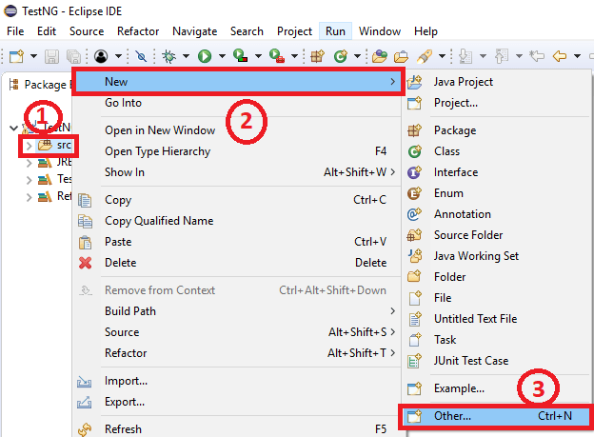Choose Open Type Hierarchy
594x437 pixels.
click(x=236, y=151)
